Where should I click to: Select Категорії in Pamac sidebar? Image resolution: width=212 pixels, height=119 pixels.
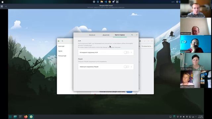61,46
